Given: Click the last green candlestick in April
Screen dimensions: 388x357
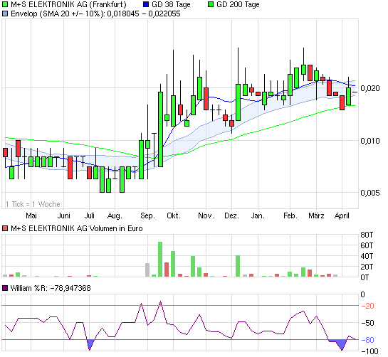Looking at the screenshot, I should tap(349, 97).
